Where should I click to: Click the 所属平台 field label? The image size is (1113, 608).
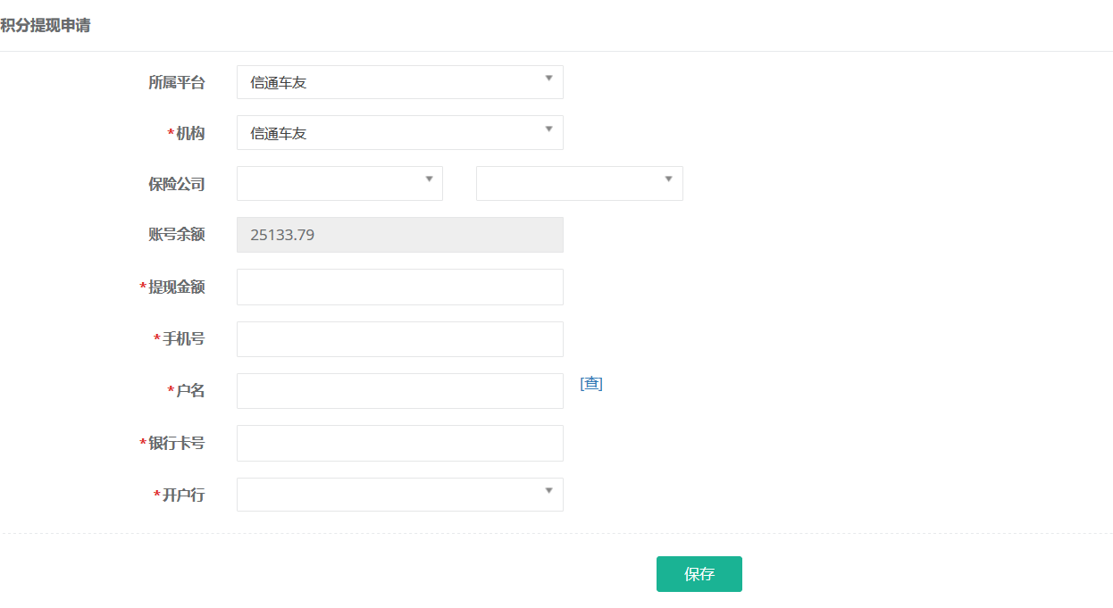(176, 83)
